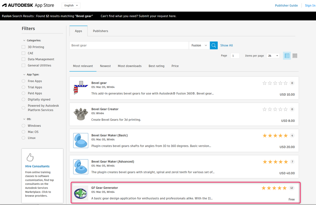Open Bevel Gear Maker (Advanced) title link
This screenshot has width=316, height=205.
(x=113, y=161)
